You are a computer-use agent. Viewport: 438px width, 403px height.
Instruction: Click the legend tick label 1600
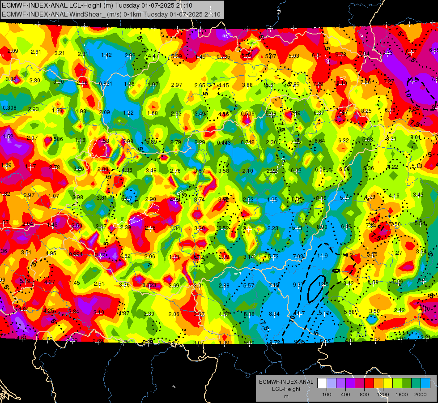coord(401,394)
